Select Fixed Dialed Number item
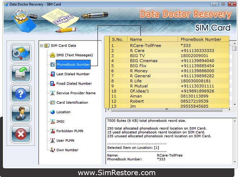This screenshot has width=238, height=177. [x=74, y=83]
